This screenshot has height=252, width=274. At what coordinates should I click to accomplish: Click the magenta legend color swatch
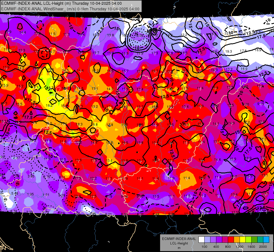click(x=225, y=240)
